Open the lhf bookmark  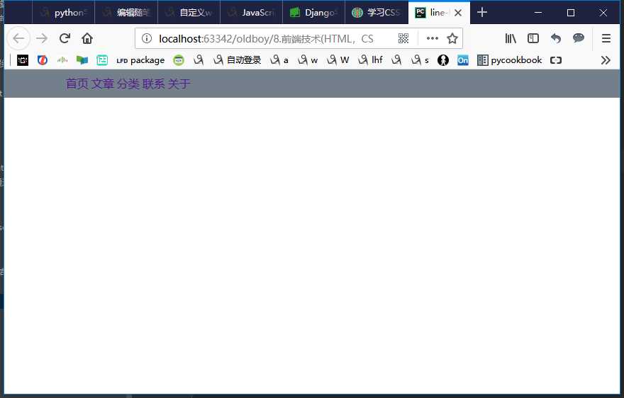point(370,60)
